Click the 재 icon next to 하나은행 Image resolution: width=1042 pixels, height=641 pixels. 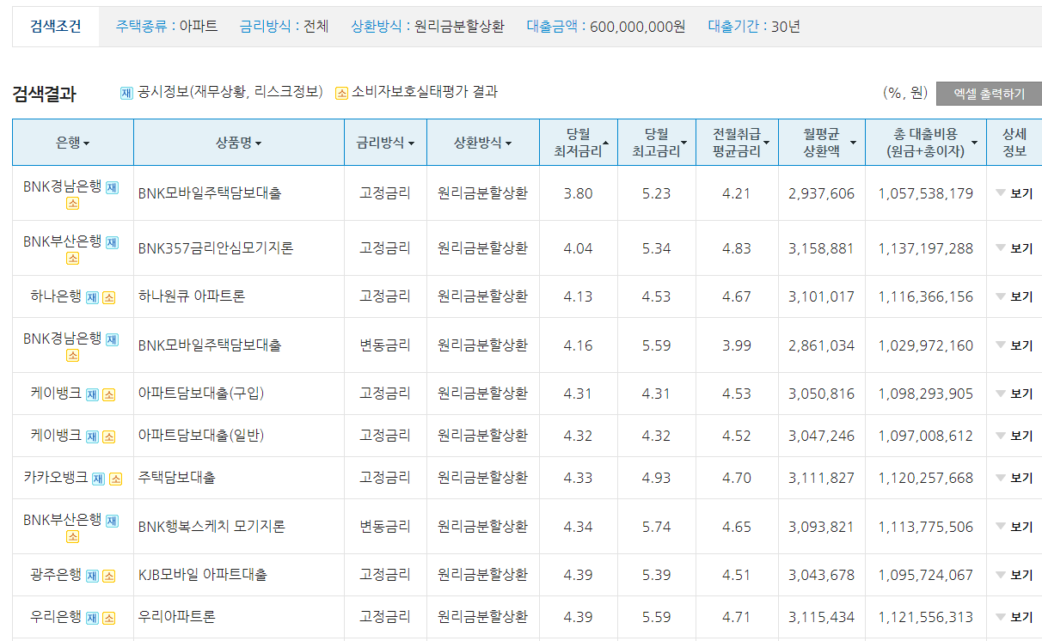[93, 297]
